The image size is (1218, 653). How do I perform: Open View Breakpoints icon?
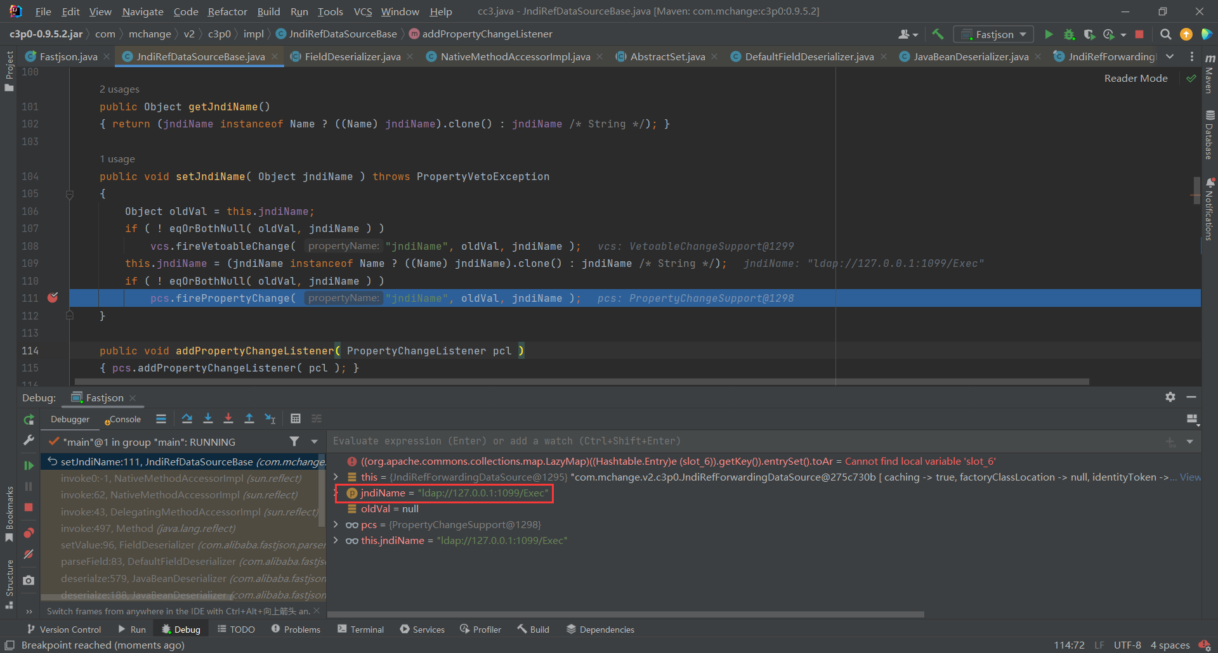pyautogui.click(x=29, y=533)
